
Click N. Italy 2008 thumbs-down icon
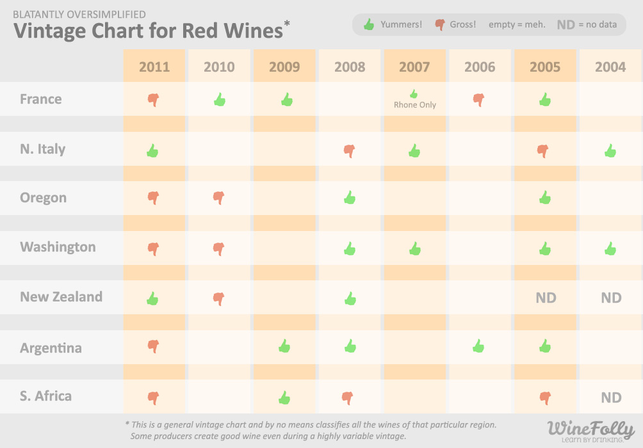point(349,151)
